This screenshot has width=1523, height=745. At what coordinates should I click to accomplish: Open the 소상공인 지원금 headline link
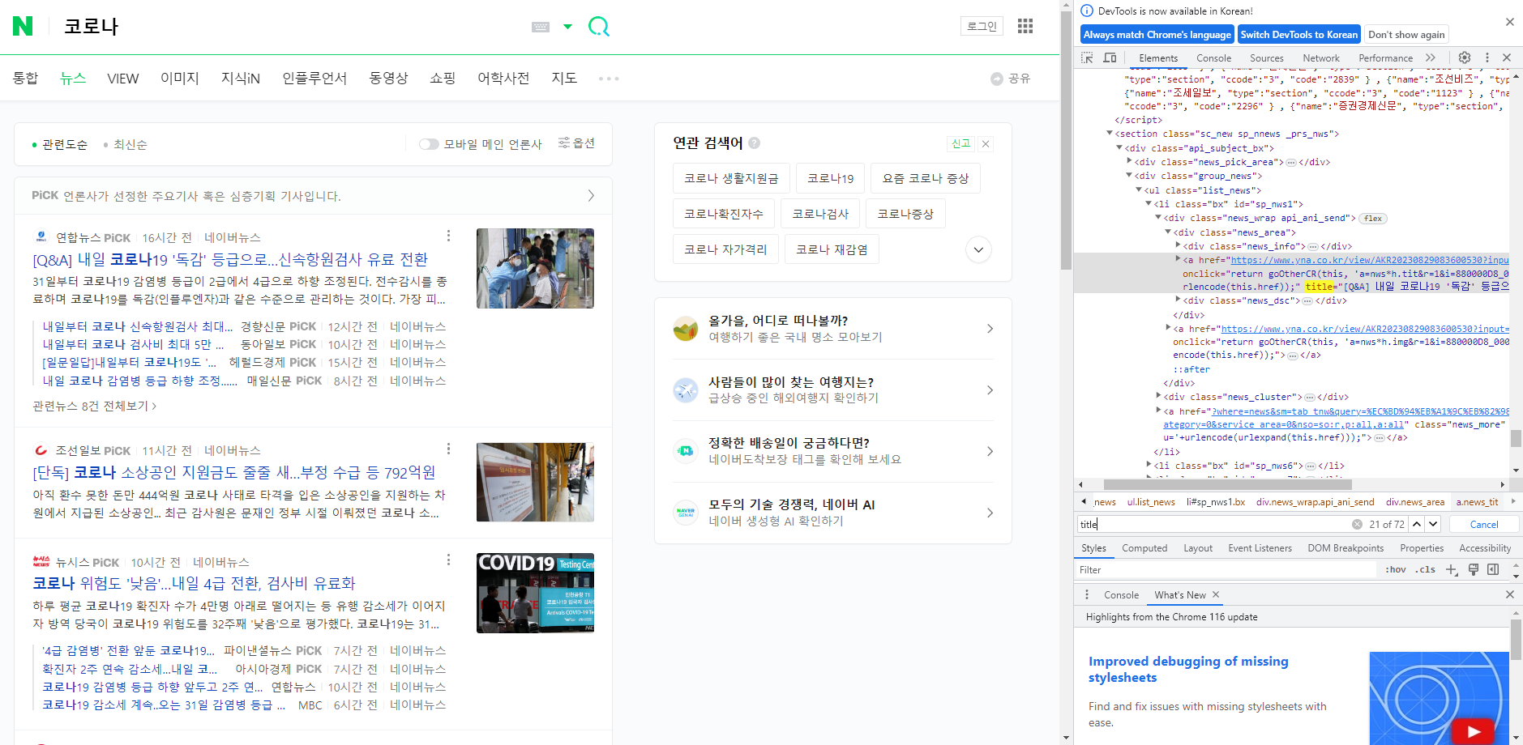[x=234, y=473]
